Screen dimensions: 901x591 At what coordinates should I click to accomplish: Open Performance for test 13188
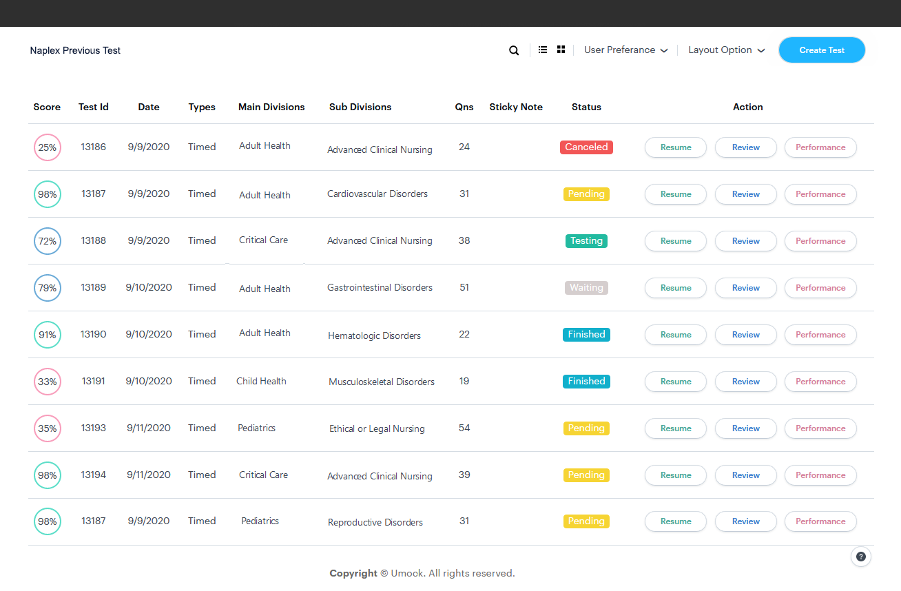point(820,241)
